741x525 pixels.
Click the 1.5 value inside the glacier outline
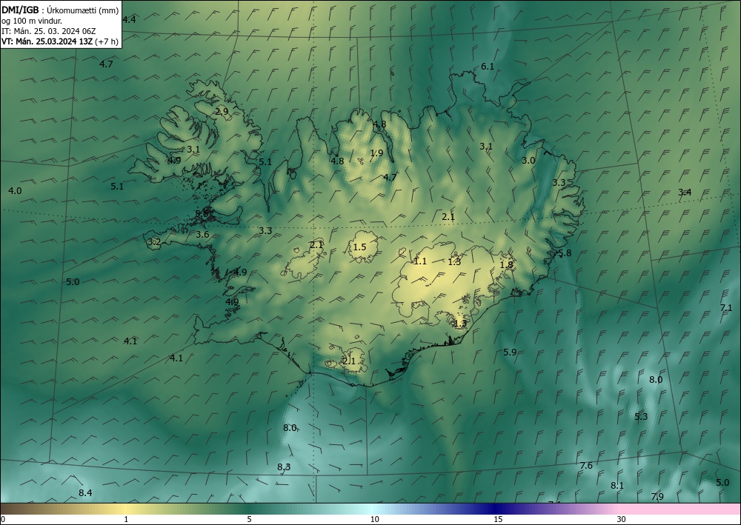(359, 247)
